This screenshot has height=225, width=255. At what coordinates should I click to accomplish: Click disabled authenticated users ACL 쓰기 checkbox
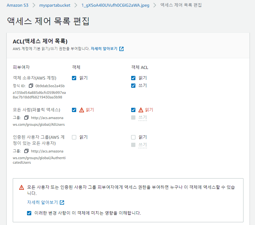(x=133, y=145)
